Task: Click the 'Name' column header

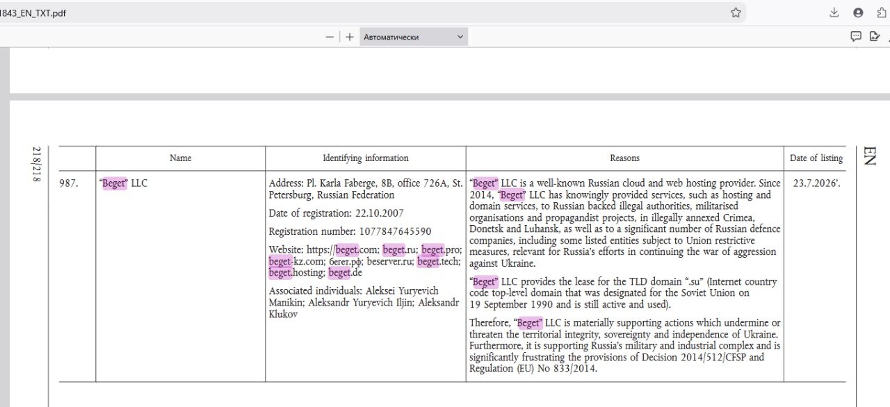Action: pos(180,158)
